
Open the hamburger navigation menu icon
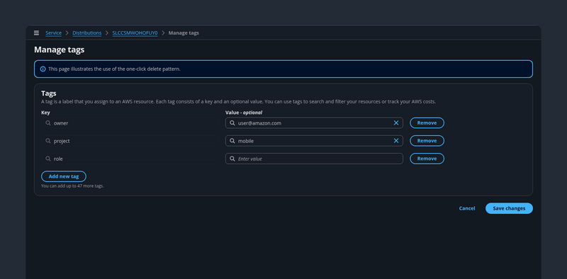coord(36,33)
